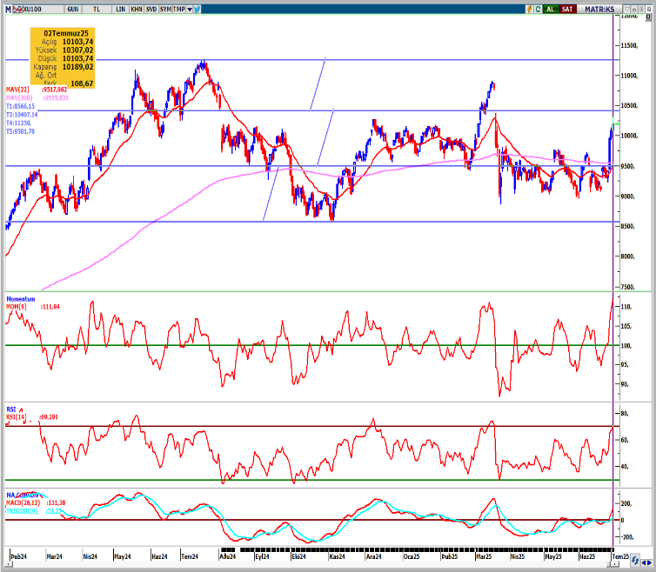This screenshot has height=572, width=656.
Task: Click the Tem24 label on date axis
Action: tap(190, 556)
